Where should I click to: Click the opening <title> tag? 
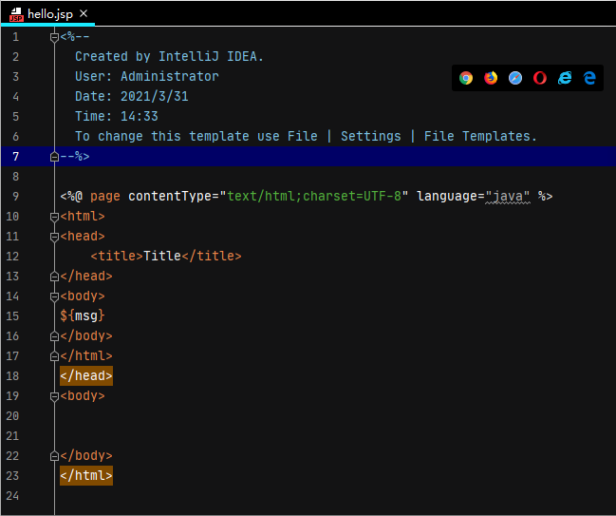click(x=117, y=256)
